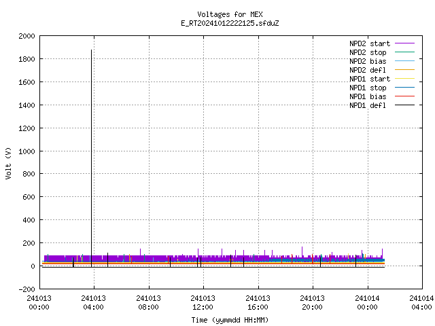Viewport: 435px width, 326px height.
Task: Click the 600 y-axis tick label
Action: [29, 197]
